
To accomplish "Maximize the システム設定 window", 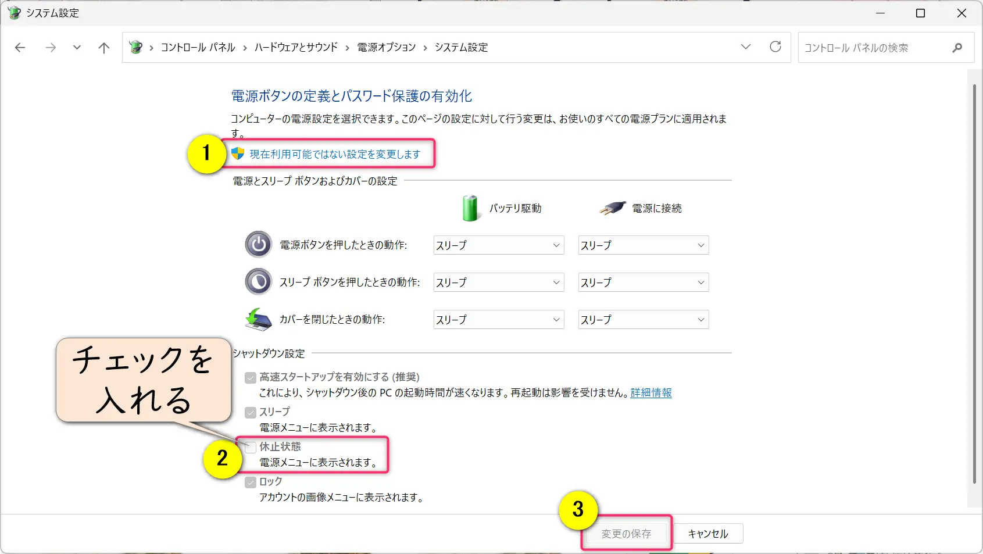I will (x=920, y=13).
